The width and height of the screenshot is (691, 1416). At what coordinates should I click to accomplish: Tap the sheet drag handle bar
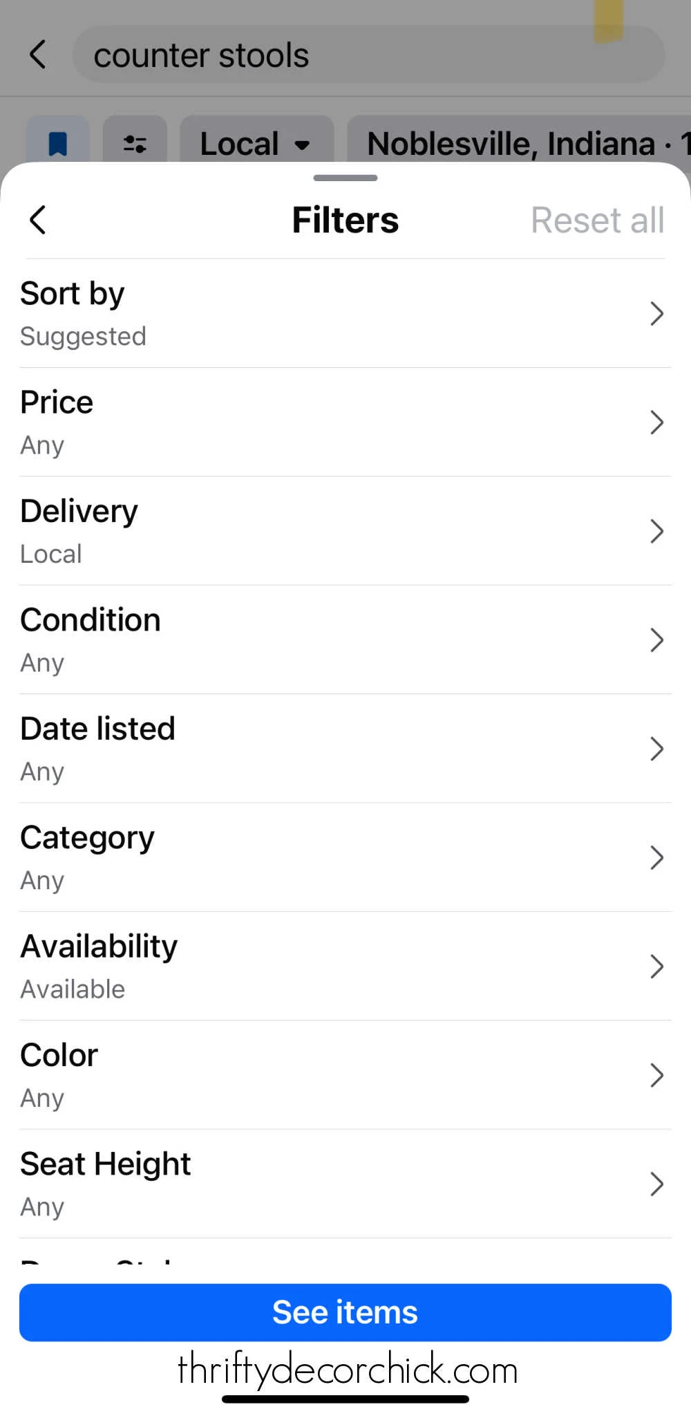pyautogui.click(x=345, y=178)
